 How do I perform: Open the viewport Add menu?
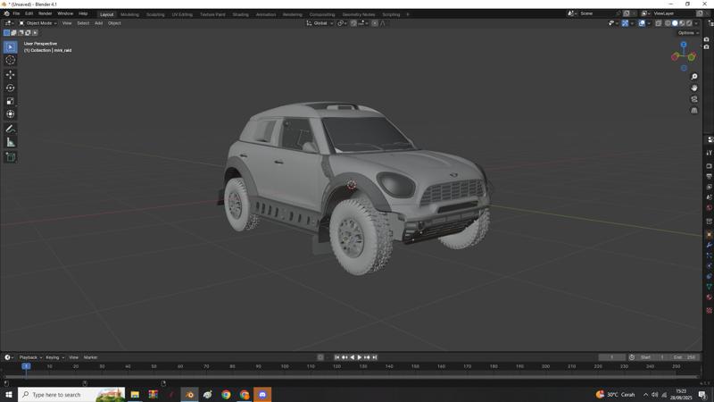(x=98, y=23)
